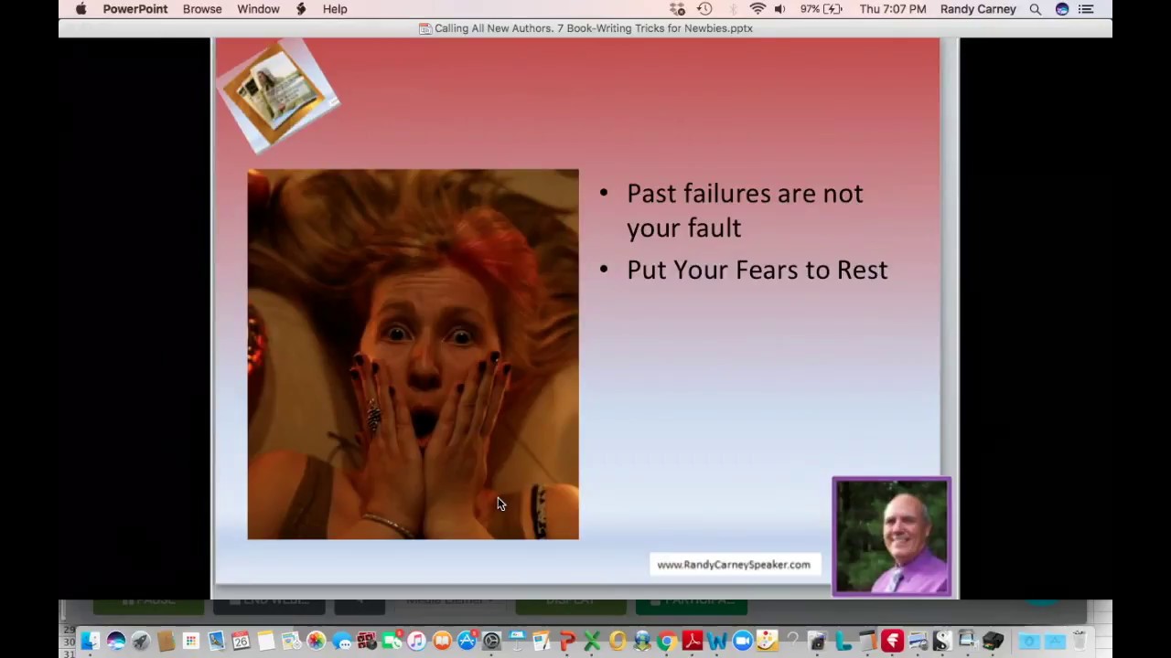
Task: Open Spotlight search magnifier
Action: pyautogui.click(x=1036, y=9)
